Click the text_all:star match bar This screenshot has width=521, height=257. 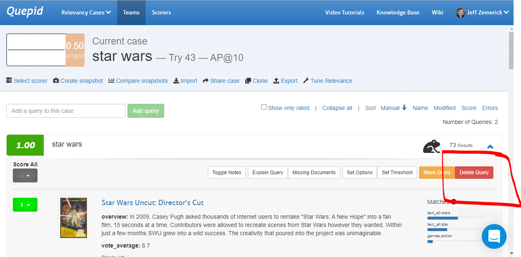(455, 229)
